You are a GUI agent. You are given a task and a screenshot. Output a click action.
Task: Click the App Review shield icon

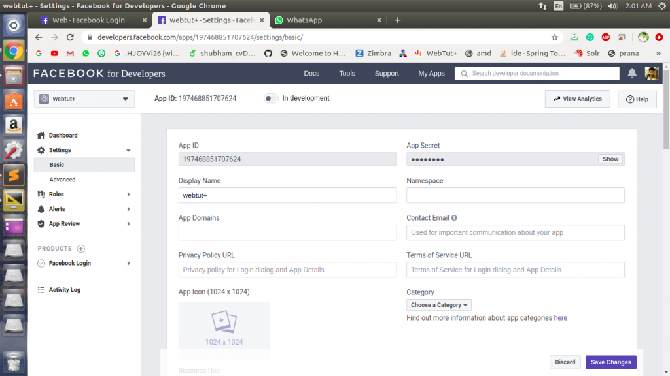41,223
